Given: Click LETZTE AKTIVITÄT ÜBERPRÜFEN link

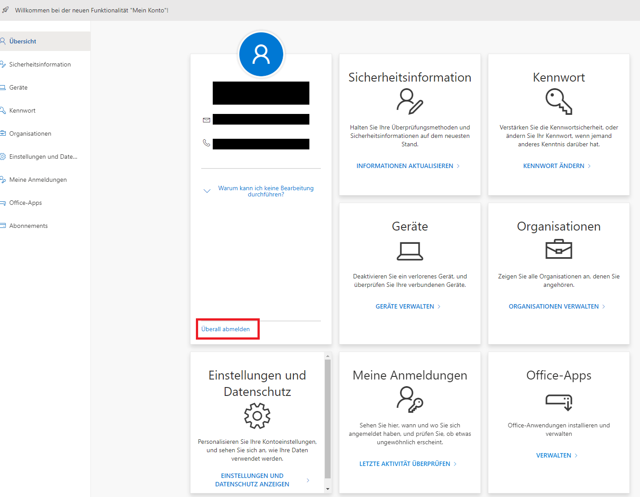Looking at the screenshot, I should pyautogui.click(x=405, y=464).
